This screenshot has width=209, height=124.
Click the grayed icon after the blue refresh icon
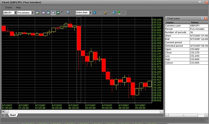99,13
